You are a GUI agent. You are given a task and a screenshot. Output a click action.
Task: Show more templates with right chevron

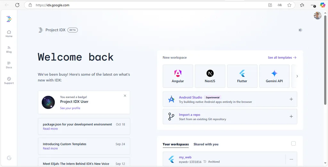click(297, 76)
